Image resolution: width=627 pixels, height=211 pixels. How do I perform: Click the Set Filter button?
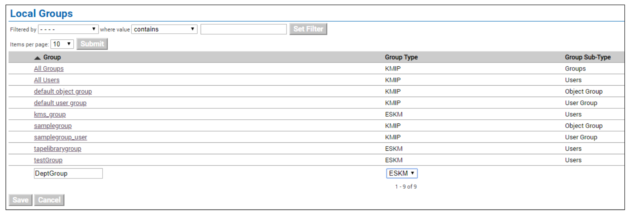pyautogui.click(x=308, y=29)
